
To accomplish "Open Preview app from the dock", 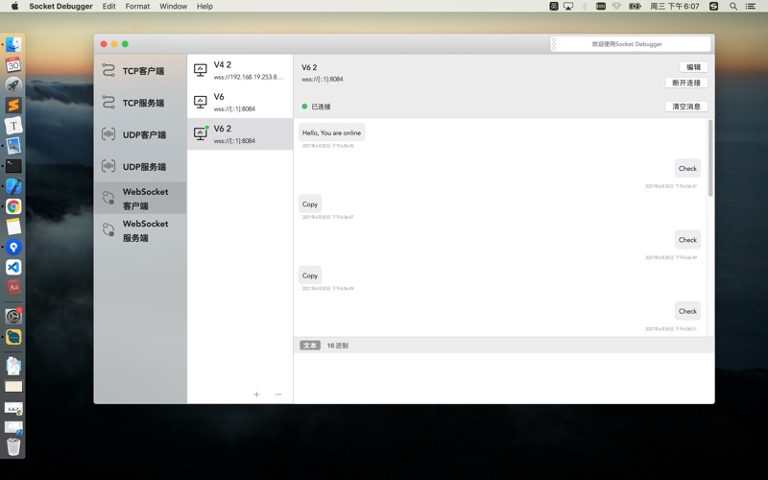I will (x=13, y=146).
